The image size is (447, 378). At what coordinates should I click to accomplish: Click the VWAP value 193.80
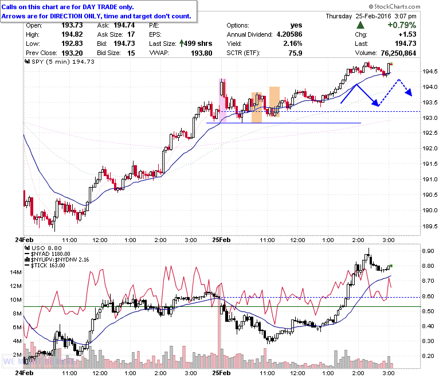[202, 53]
